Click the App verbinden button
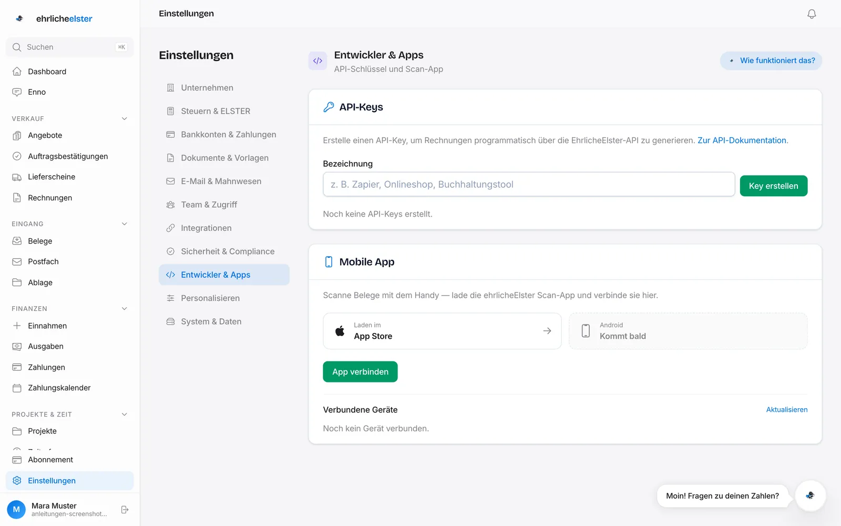 360,372
